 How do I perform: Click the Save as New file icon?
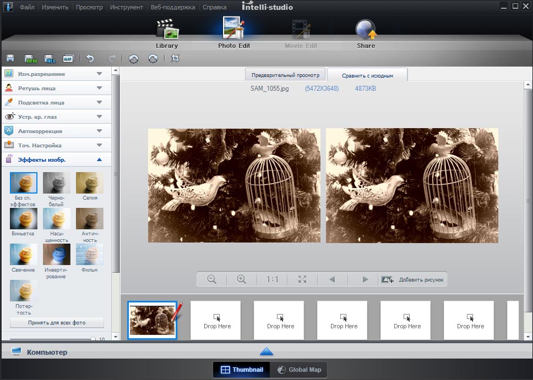point(31,58)
